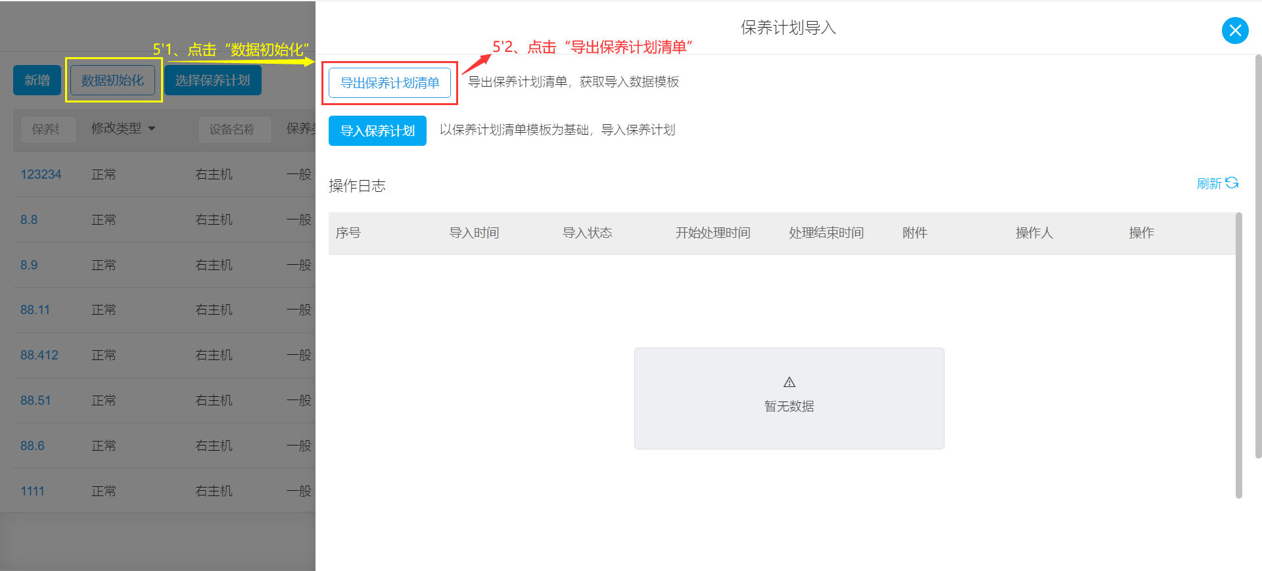The image size is (1262, 571).
Task: Click the 选择保养计划 button
Action: 212,80
